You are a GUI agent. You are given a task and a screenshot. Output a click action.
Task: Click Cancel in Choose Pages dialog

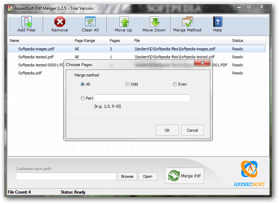(192, 130)
